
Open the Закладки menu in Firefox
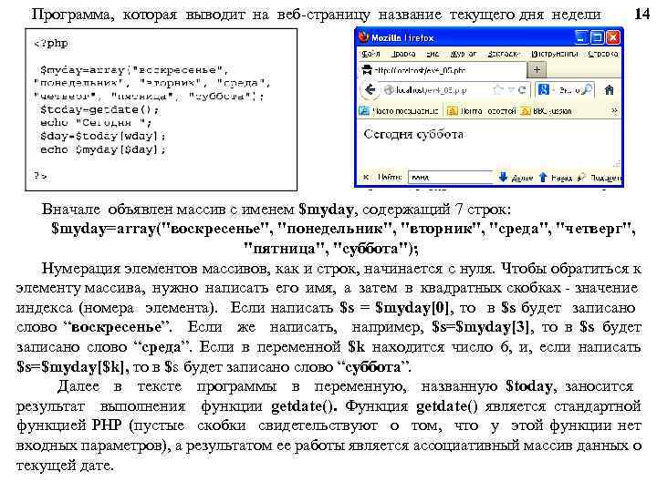504,54
